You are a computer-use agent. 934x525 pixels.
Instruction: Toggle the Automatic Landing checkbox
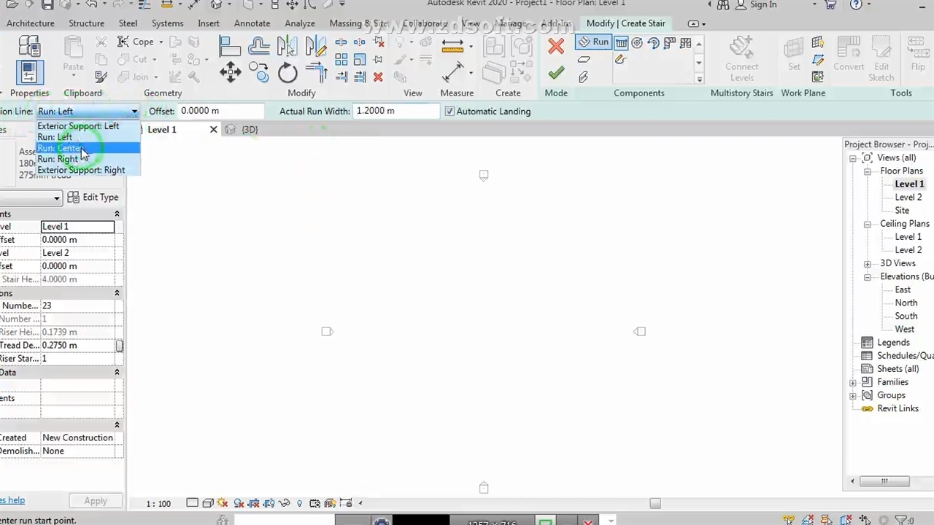[x=449, y=112]
